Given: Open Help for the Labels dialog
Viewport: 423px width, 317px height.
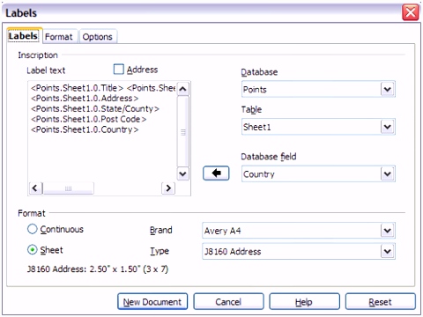Looking at the screenshot, I should (x=304, y=301).
